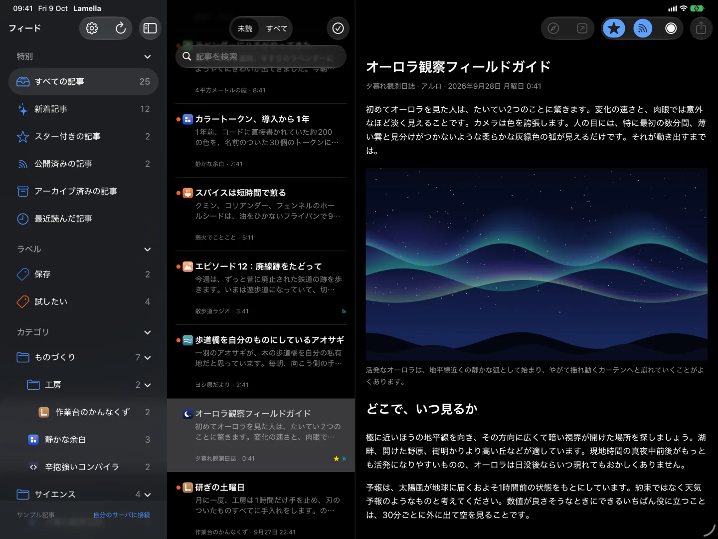Refresh feeds with the reload icon
718x539 pixels.
pos(121,28)
